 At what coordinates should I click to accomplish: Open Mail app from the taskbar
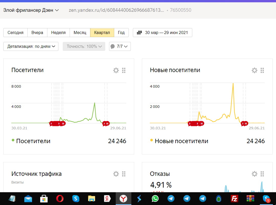[28, 199]
